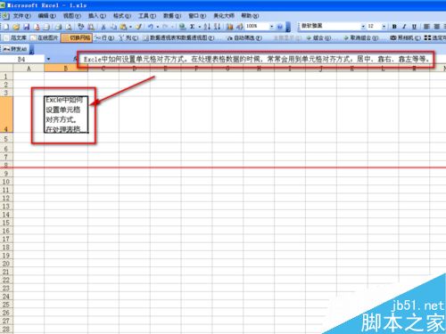This screenshot has height=334, width=446.
Task: Open the Undo history dropdown arrow
Action: [158, 27]
